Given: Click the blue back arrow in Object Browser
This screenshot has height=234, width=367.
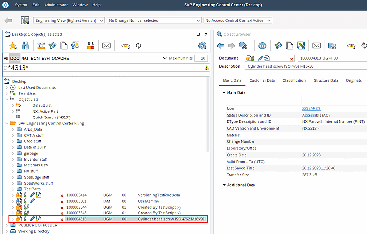Looking at the screenshot, I should [220, 46].
